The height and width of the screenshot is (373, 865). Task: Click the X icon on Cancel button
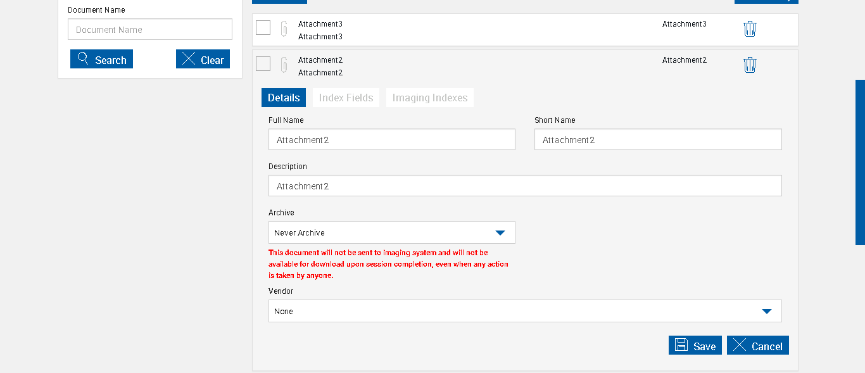coord(740,345)
